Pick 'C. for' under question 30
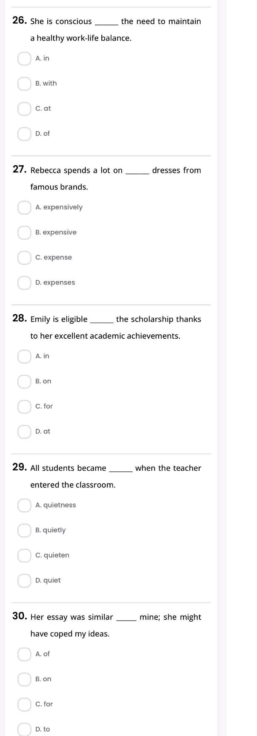Viewport: 257px width, 736px height. coord(24,704)
